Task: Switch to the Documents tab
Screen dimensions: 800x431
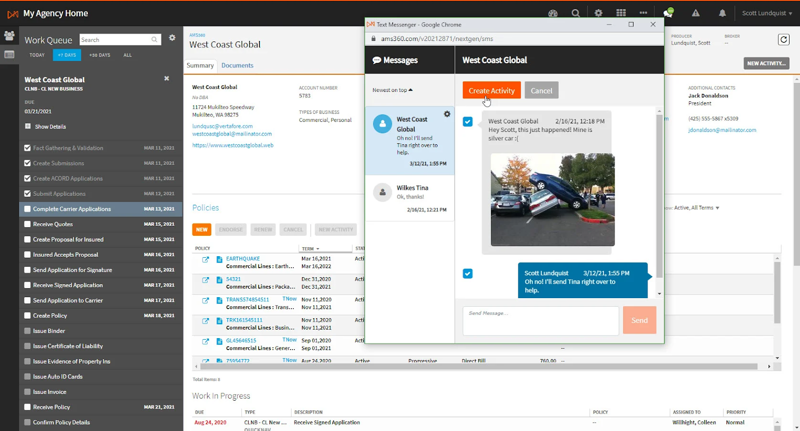Action: click(237, 65)
